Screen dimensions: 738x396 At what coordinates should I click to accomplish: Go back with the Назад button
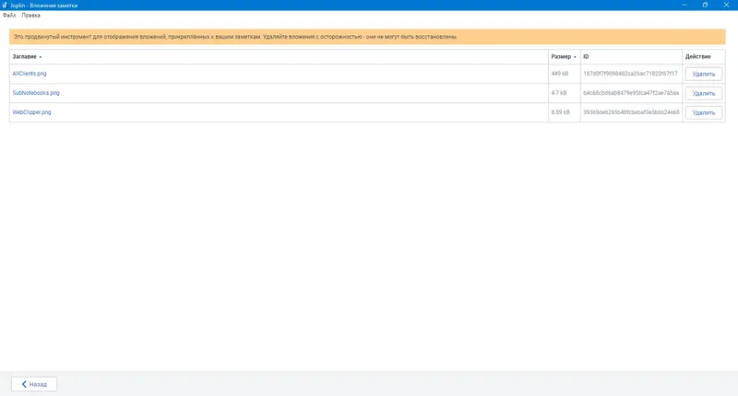coord(34,384)
